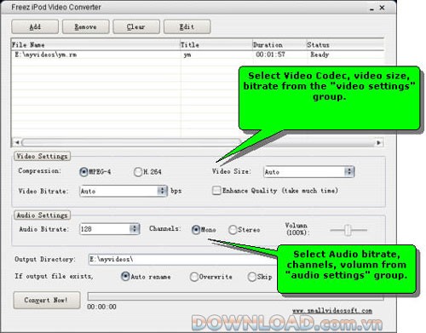Click the File Name column header
The width and height of the screenshot is (426, 333).
pyautogui.click(x=95, y=45)
